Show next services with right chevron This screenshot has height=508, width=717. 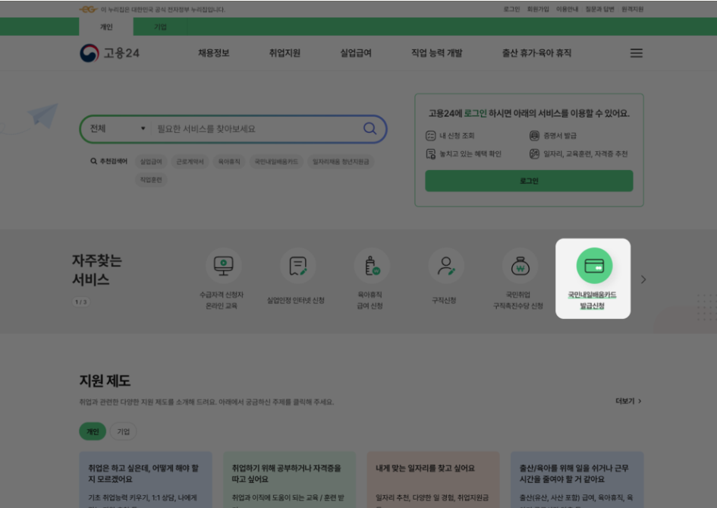(643, 279)
